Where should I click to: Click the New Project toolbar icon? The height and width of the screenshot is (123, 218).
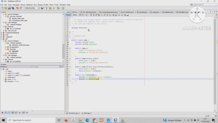pos(6,8)
